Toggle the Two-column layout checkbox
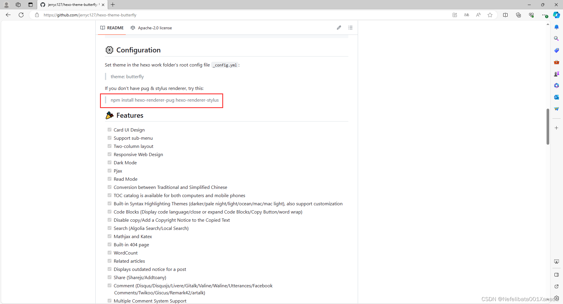 click(x=109, y=146)
